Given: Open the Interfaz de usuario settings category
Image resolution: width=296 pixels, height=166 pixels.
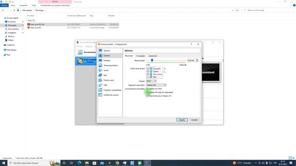Looking at the screenshot, I should (110, 95).
